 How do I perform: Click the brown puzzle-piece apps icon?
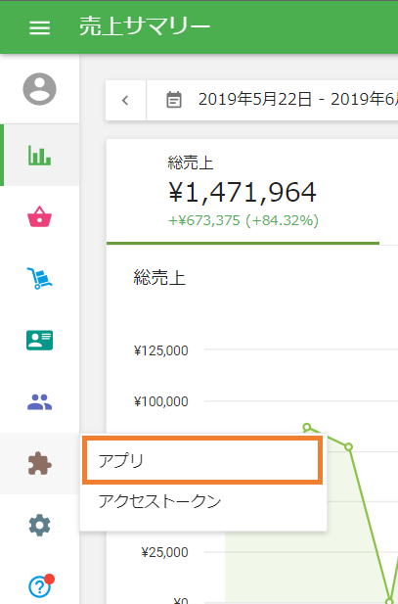click(x=40, y=463)
